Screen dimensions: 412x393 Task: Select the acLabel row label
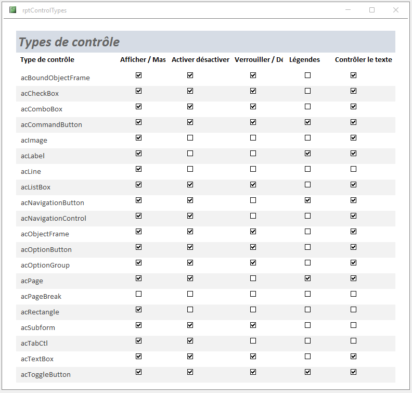click(33, 156)
